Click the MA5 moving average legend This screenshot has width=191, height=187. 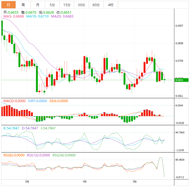click(13, 17)
